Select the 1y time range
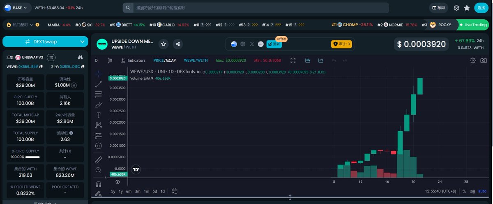This screenshot has height=204, width=493. click(121, 191)
